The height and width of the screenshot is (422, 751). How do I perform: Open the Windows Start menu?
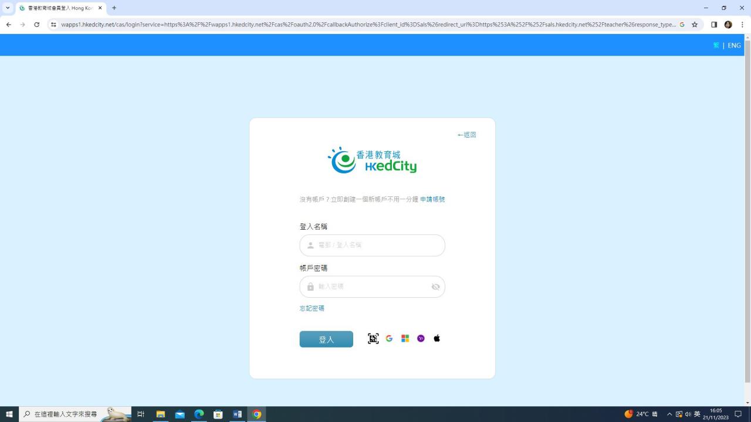point(9,414)
